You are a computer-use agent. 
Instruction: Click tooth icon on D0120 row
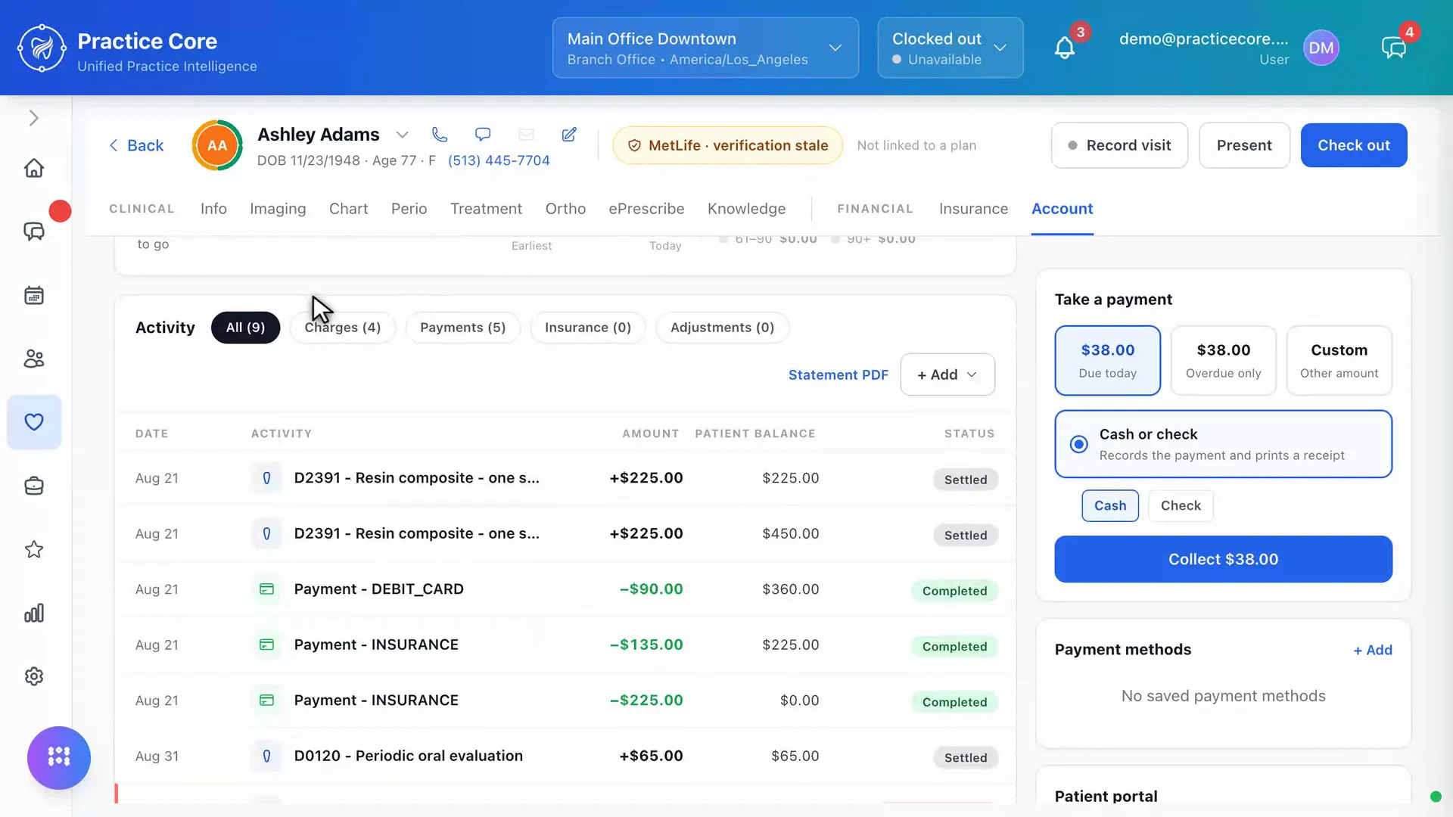pos(266,756)
